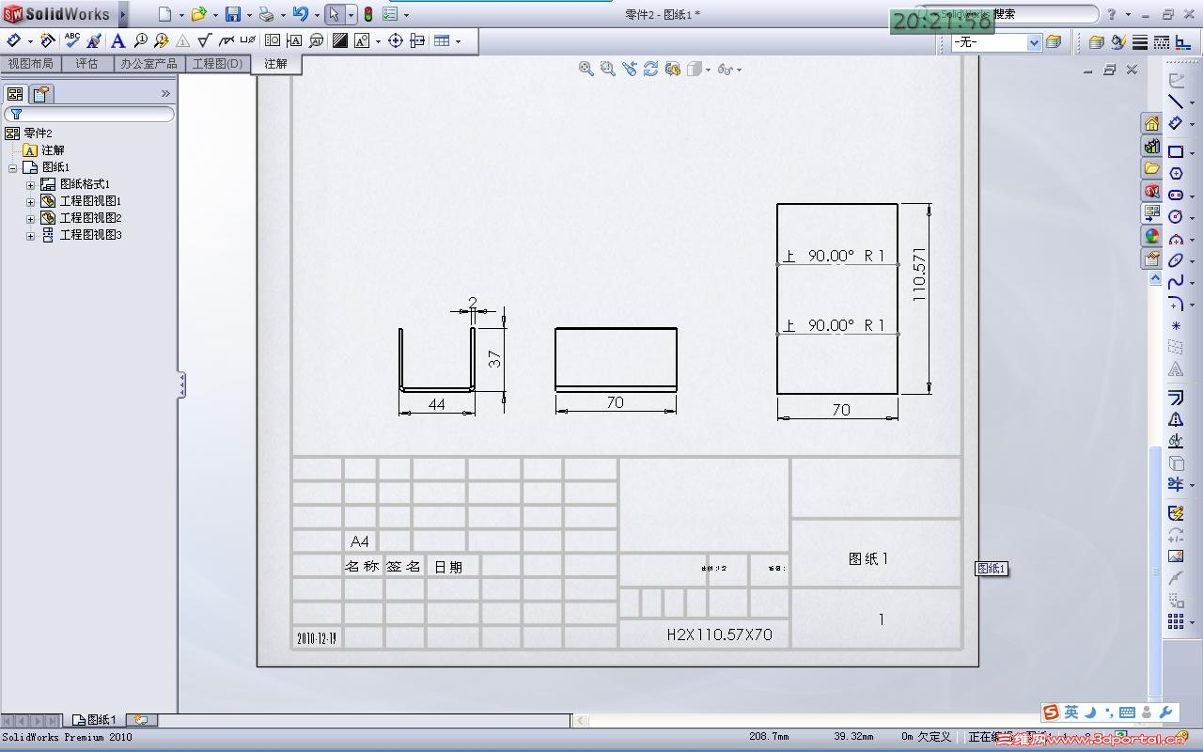Expand the 图纸格式1 tree node
The height and width of the screenshot is (752, 1203).
pos(30,184)
